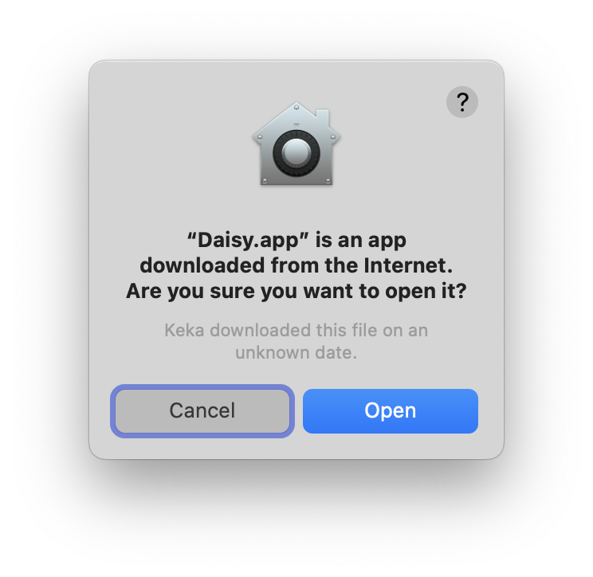Open the downloaded Daisy.app
Screen dimensions: 593x577
tap(391, 411)
